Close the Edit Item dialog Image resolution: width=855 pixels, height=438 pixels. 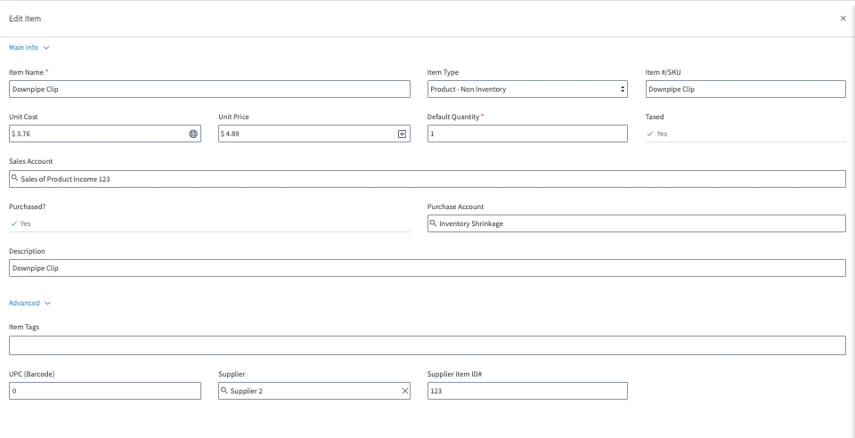coord(843,19)
